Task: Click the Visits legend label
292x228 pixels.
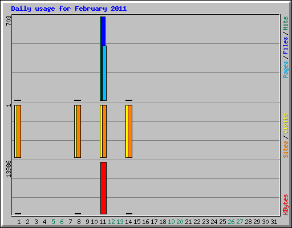Action: click(x=285, y=124)
